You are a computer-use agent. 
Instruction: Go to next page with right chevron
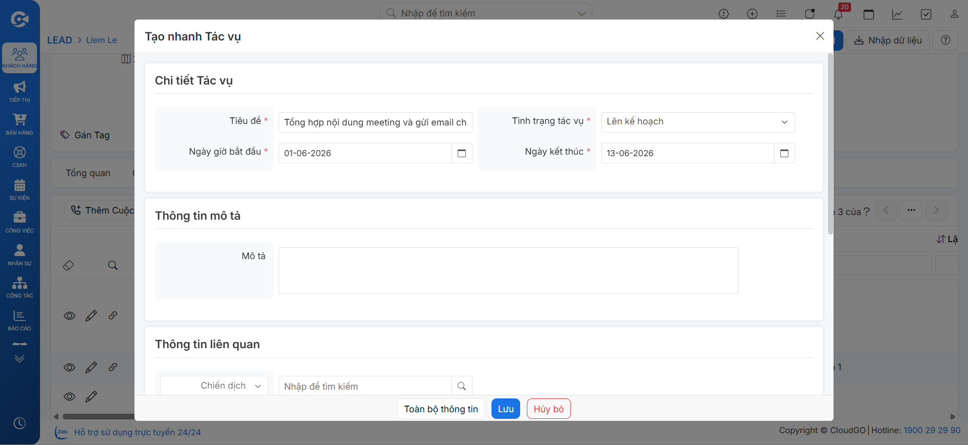[x=936, y=210]
